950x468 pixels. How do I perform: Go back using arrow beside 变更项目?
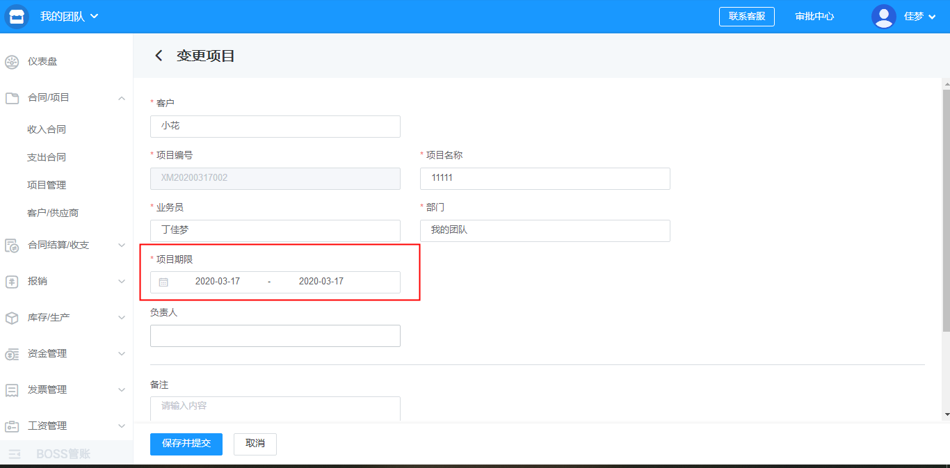pos(159,56)
